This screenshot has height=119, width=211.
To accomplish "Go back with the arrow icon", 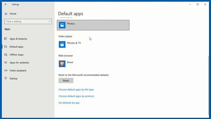I will (x=6, y=4).
